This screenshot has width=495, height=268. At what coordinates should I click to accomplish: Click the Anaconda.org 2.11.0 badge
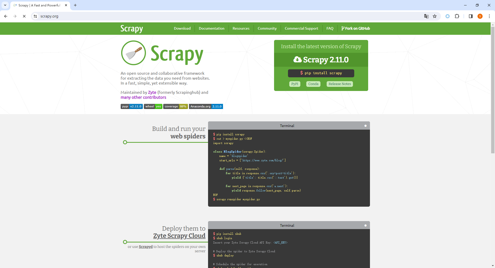click(206, 106)
